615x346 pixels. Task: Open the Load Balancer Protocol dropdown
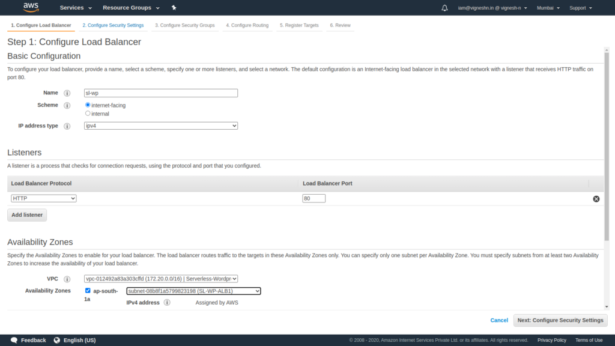click(43, 198)
